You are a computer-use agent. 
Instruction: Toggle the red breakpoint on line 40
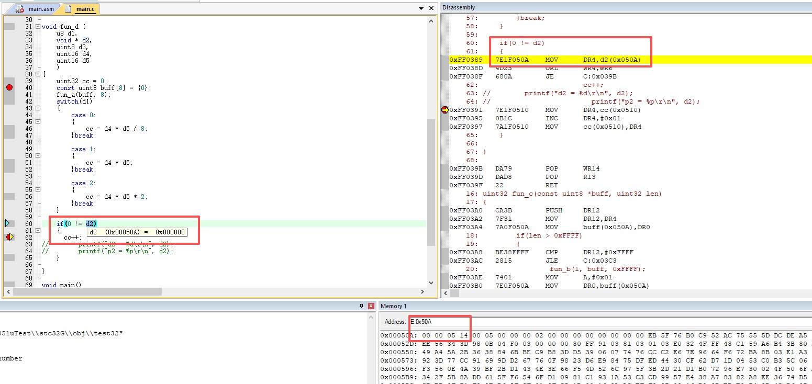(x=9, y=87)
